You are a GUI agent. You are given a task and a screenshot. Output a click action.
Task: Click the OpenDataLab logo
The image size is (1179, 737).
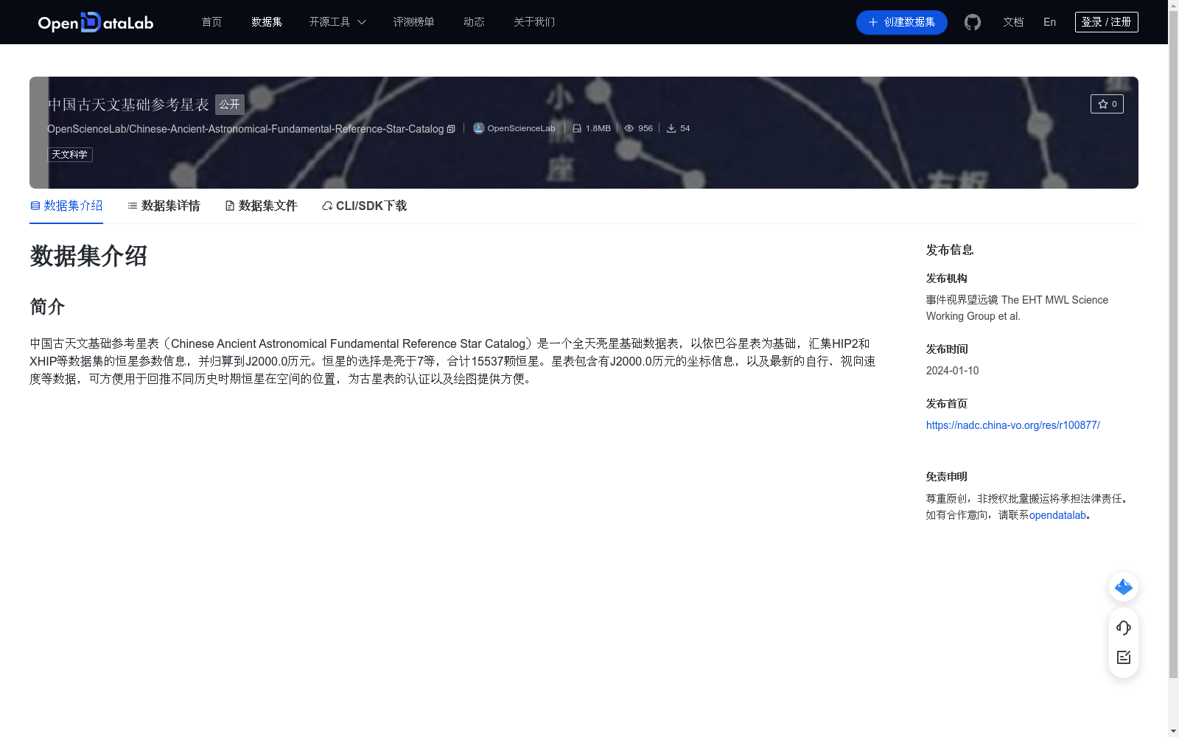pyautogui.click(x=95, y=22)
